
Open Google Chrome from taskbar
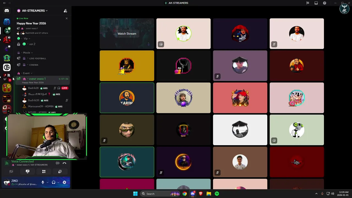pos(185,194)
